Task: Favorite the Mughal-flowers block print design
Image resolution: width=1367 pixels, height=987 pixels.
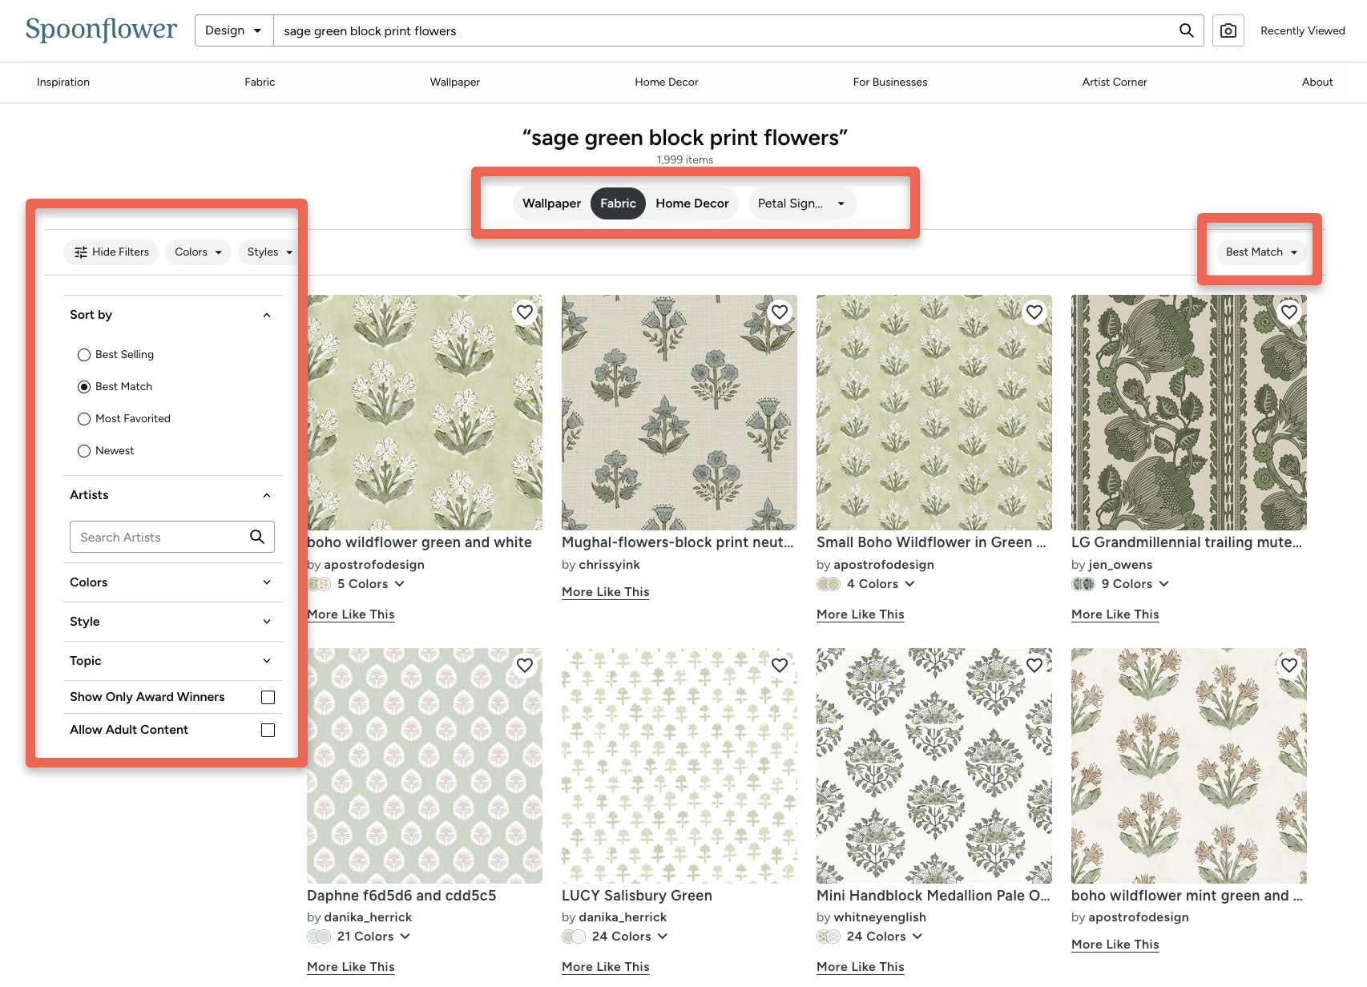Action: (x=779, y=312)
